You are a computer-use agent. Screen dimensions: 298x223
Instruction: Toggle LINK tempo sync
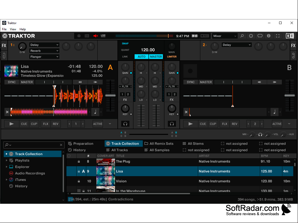pyautogui.click(x=125, y=57)
